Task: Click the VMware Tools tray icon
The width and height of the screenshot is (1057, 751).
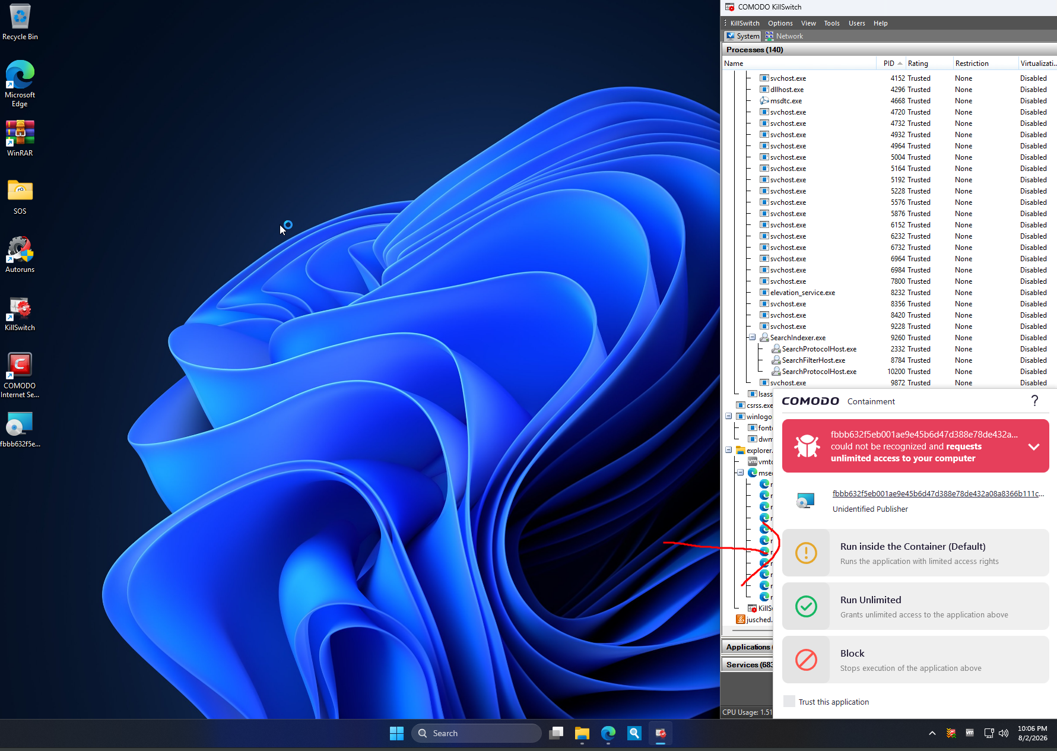Action: point(970,733)
